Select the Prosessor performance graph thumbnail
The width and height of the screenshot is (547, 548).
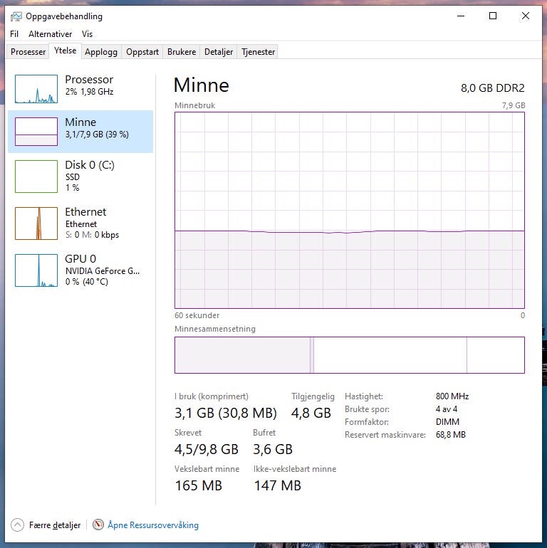36,89
